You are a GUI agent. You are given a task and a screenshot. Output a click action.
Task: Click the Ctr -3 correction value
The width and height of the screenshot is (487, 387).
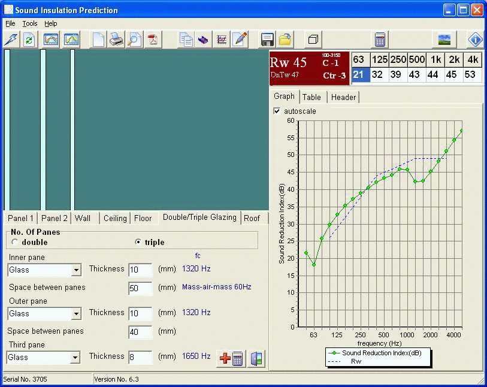coord(334,75)
